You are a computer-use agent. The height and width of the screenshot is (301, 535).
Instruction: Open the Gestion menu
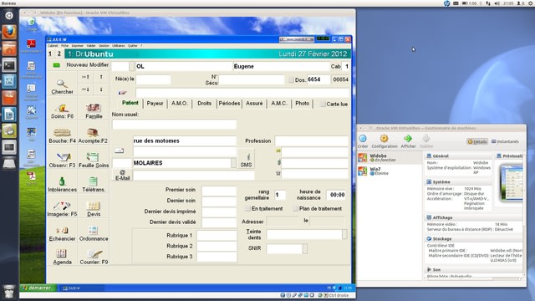point(104,46)
